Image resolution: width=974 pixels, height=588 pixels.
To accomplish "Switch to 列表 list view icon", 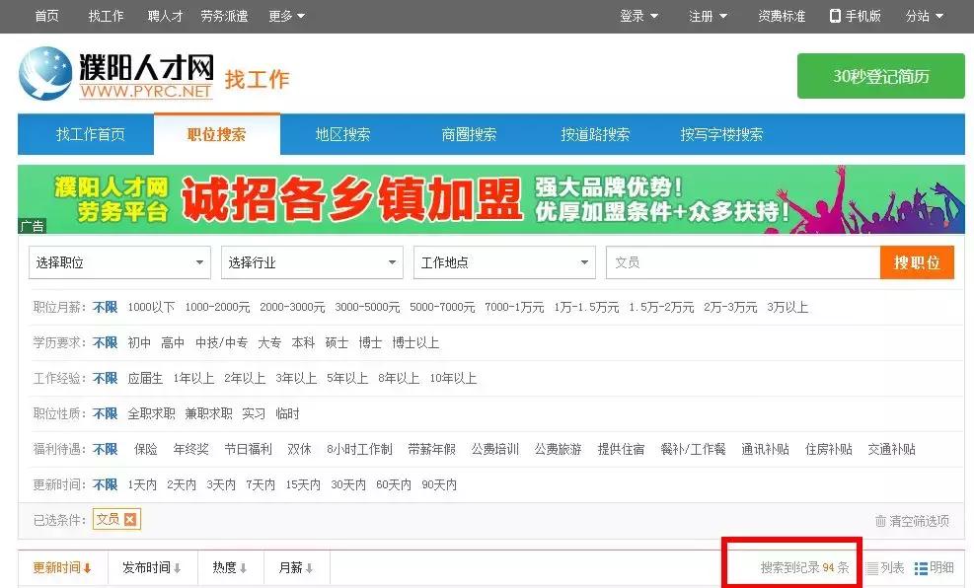I will [872, 568].
